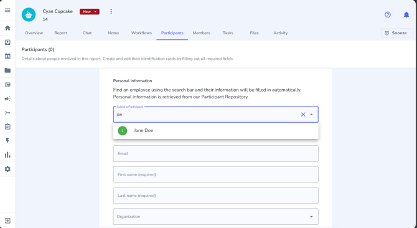Viewport: 417px width, 228px height.
Task: Open the help question mark icon
Action: 388,14
